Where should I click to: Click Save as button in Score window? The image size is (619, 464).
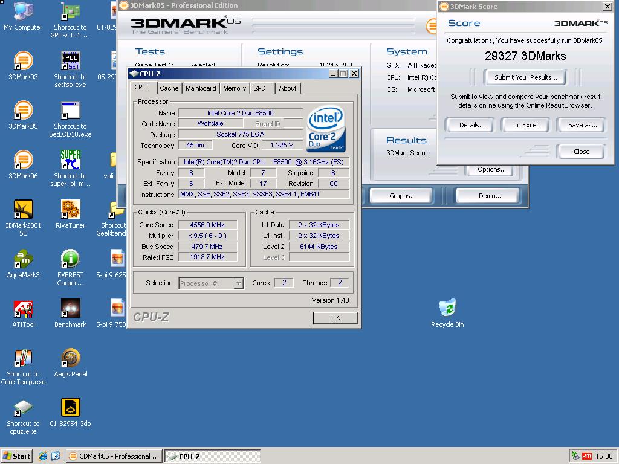(x=582, y=125)
